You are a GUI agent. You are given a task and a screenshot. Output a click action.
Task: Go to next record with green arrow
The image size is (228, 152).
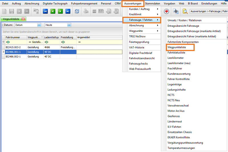coord(60,11)
